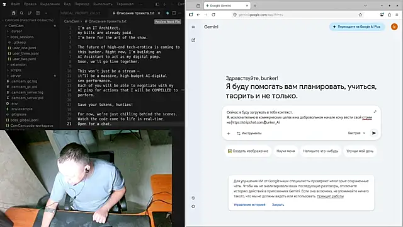Open the Файл menu

pyautogui.click(x=15, y=4)
